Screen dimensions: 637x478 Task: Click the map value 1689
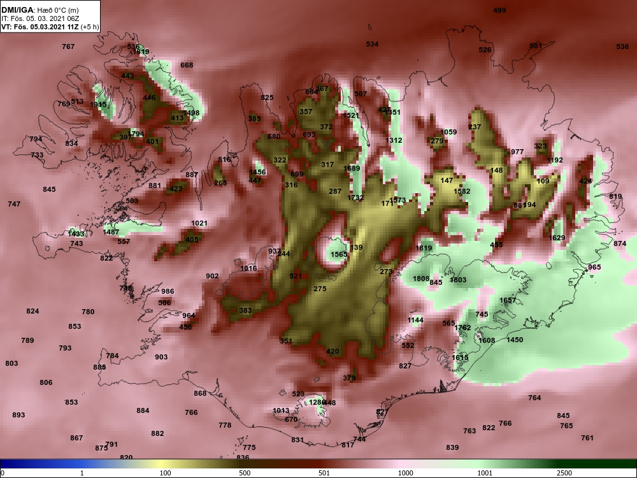[352, 168]
